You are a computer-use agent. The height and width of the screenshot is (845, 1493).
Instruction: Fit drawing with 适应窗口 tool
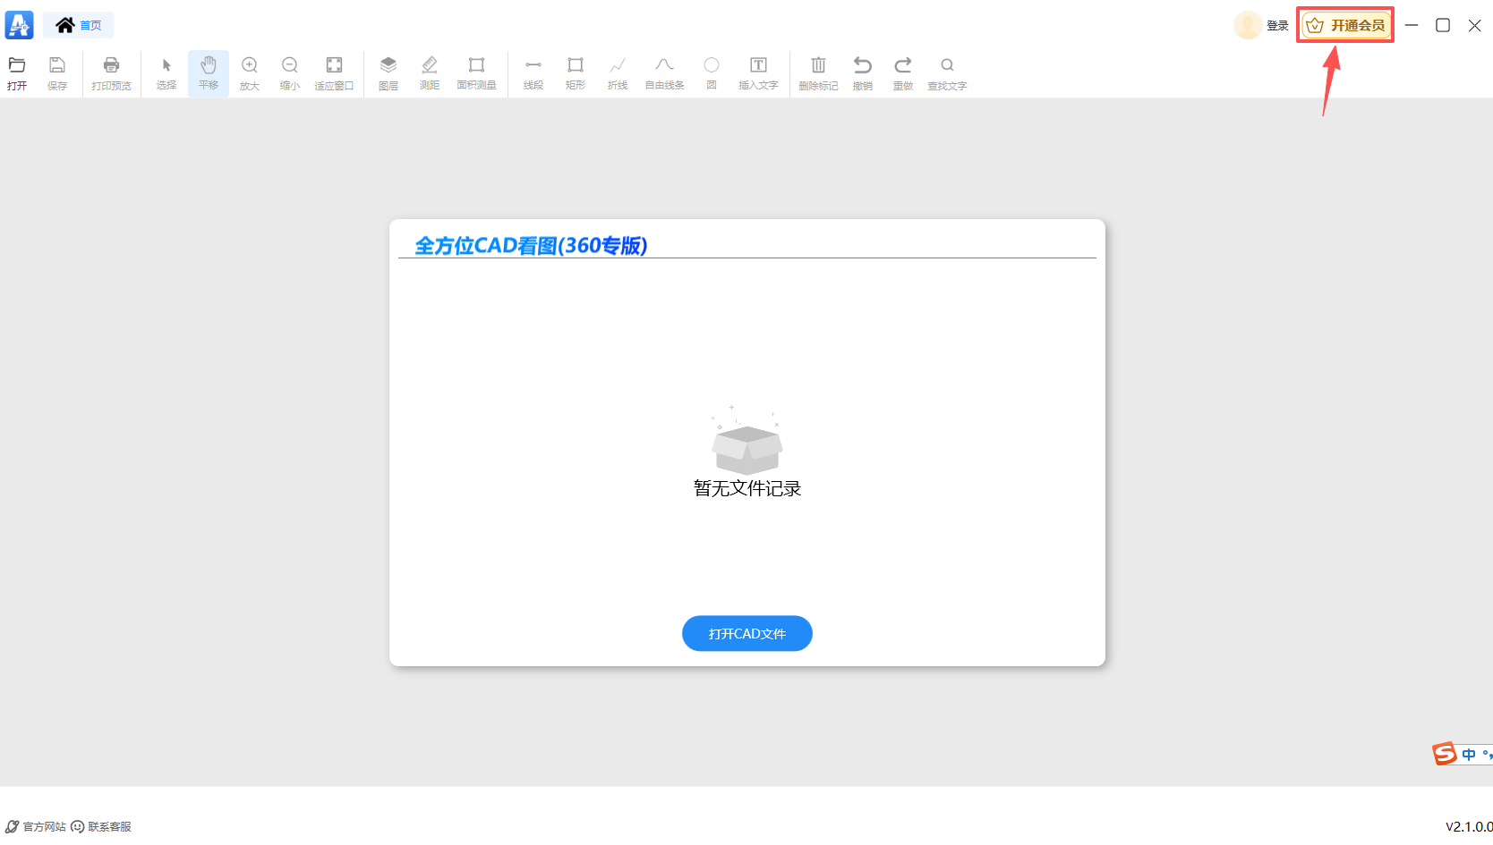(334, 73)
